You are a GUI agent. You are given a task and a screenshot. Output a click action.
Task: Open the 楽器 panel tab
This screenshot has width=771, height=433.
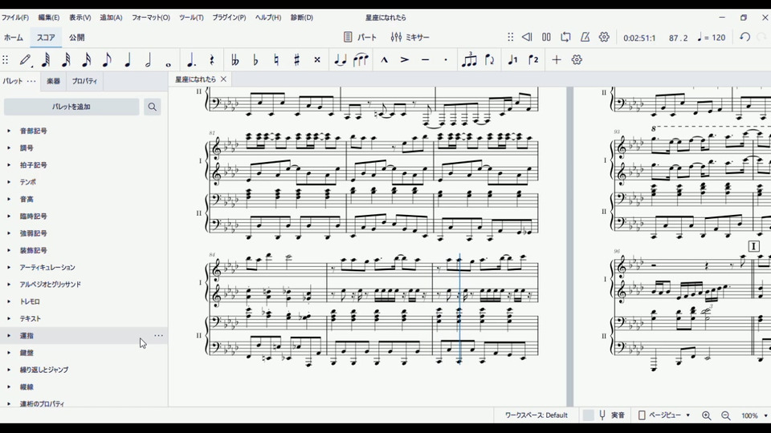pos(53,81)
